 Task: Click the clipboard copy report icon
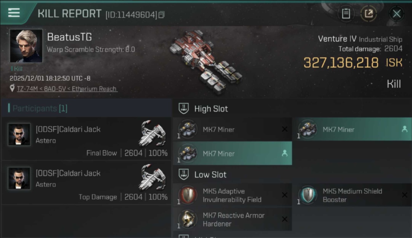tap(346, 14)
